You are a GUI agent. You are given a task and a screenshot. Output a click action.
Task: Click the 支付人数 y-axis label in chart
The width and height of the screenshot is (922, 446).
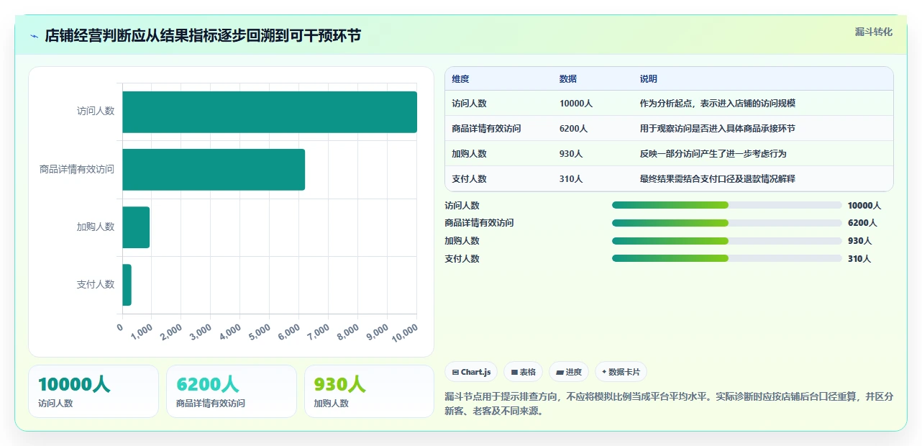point(96,285)
